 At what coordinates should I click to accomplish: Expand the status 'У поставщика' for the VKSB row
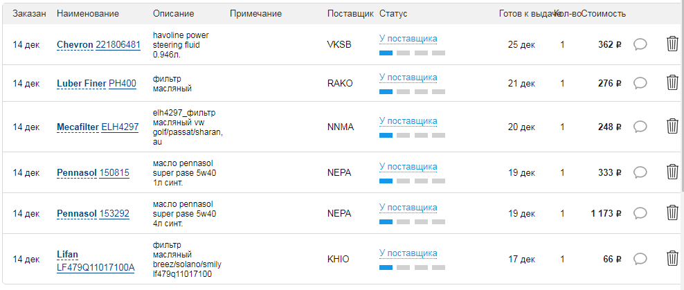(408, 39)
